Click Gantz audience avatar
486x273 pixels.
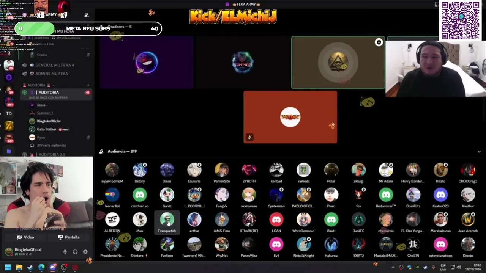(167, 195)
